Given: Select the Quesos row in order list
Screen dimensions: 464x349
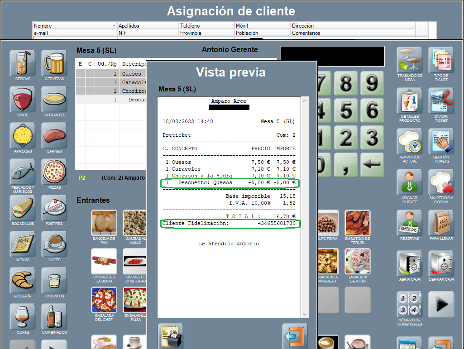Looking at the screenshot, I should [131, 74].
